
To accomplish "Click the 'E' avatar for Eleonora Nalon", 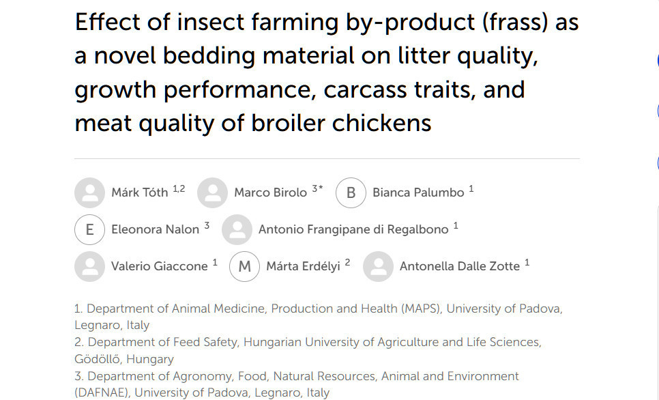I will coord(89,229).
